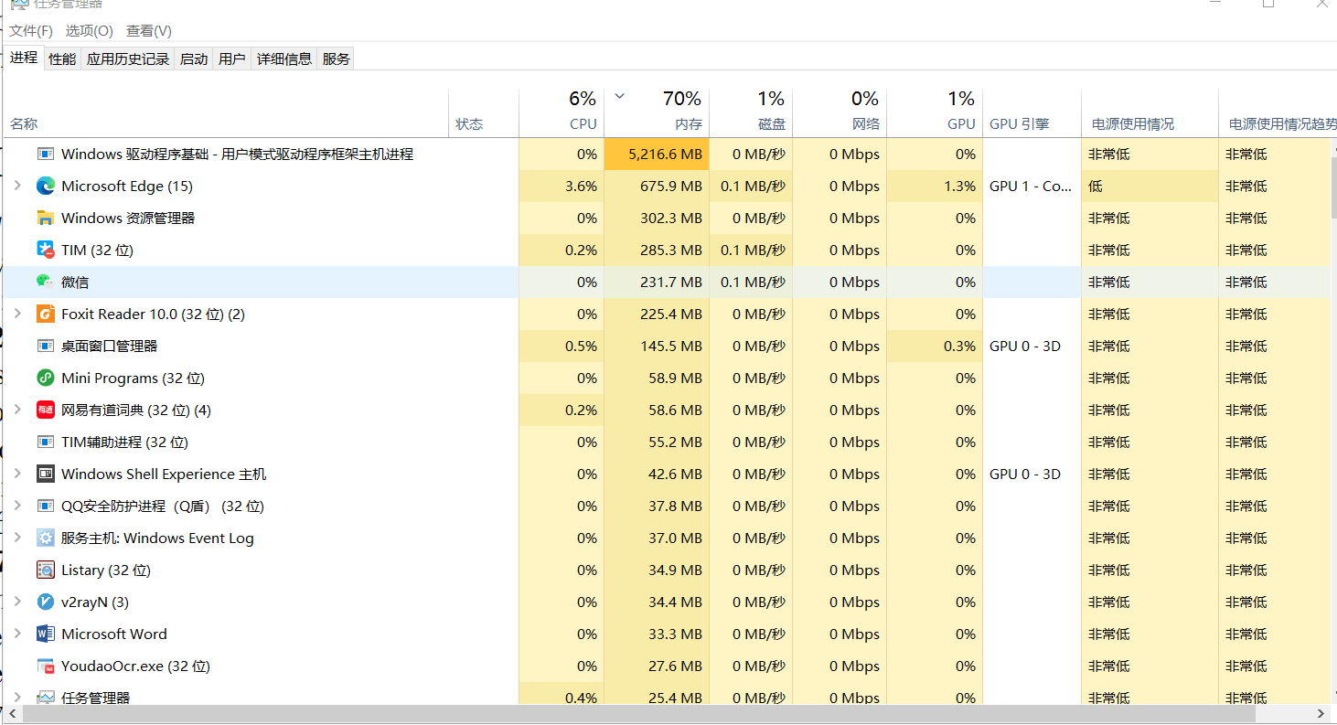The image size is (1337, 725).
Task: Switch to the 服务 tab
Action: [x=337, y=59]
